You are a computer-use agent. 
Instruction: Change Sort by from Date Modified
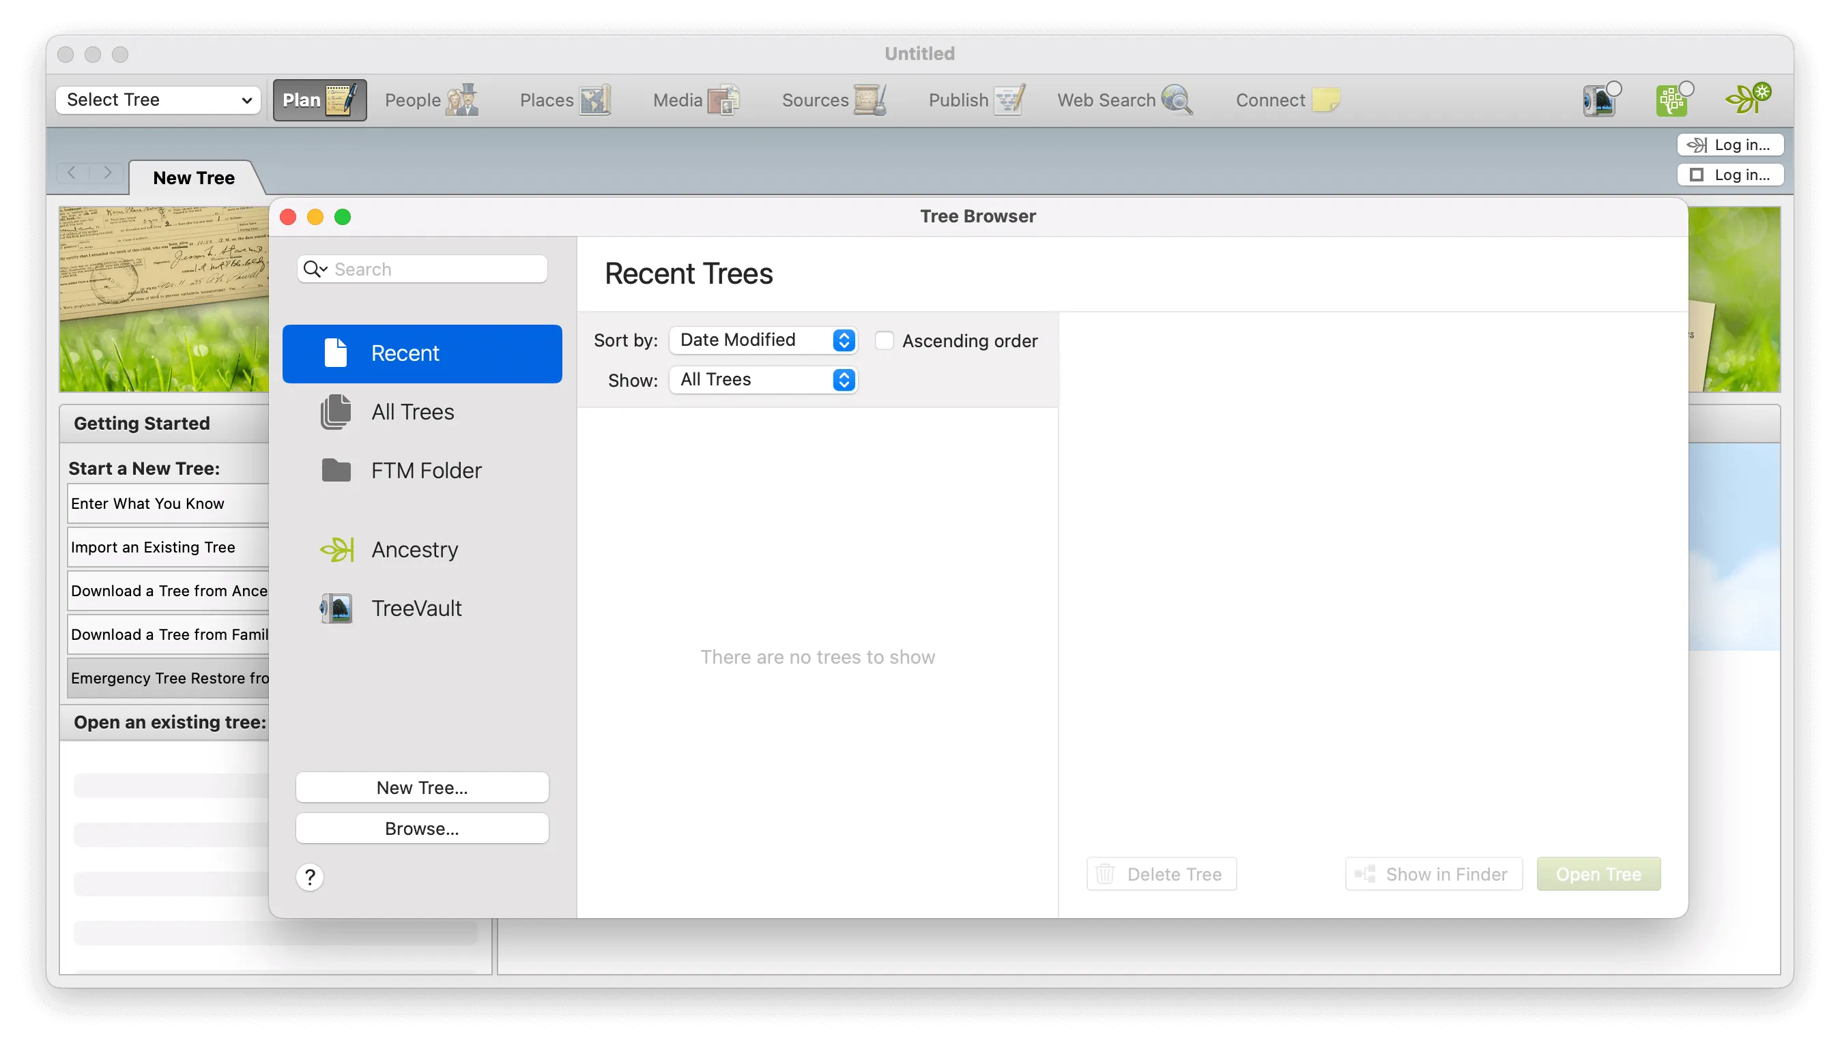(763, 340)
